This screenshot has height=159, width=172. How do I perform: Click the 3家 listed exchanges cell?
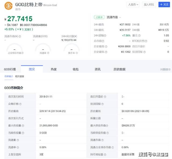[42, 154]
